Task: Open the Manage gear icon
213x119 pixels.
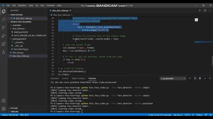Action: click(4, 109)
